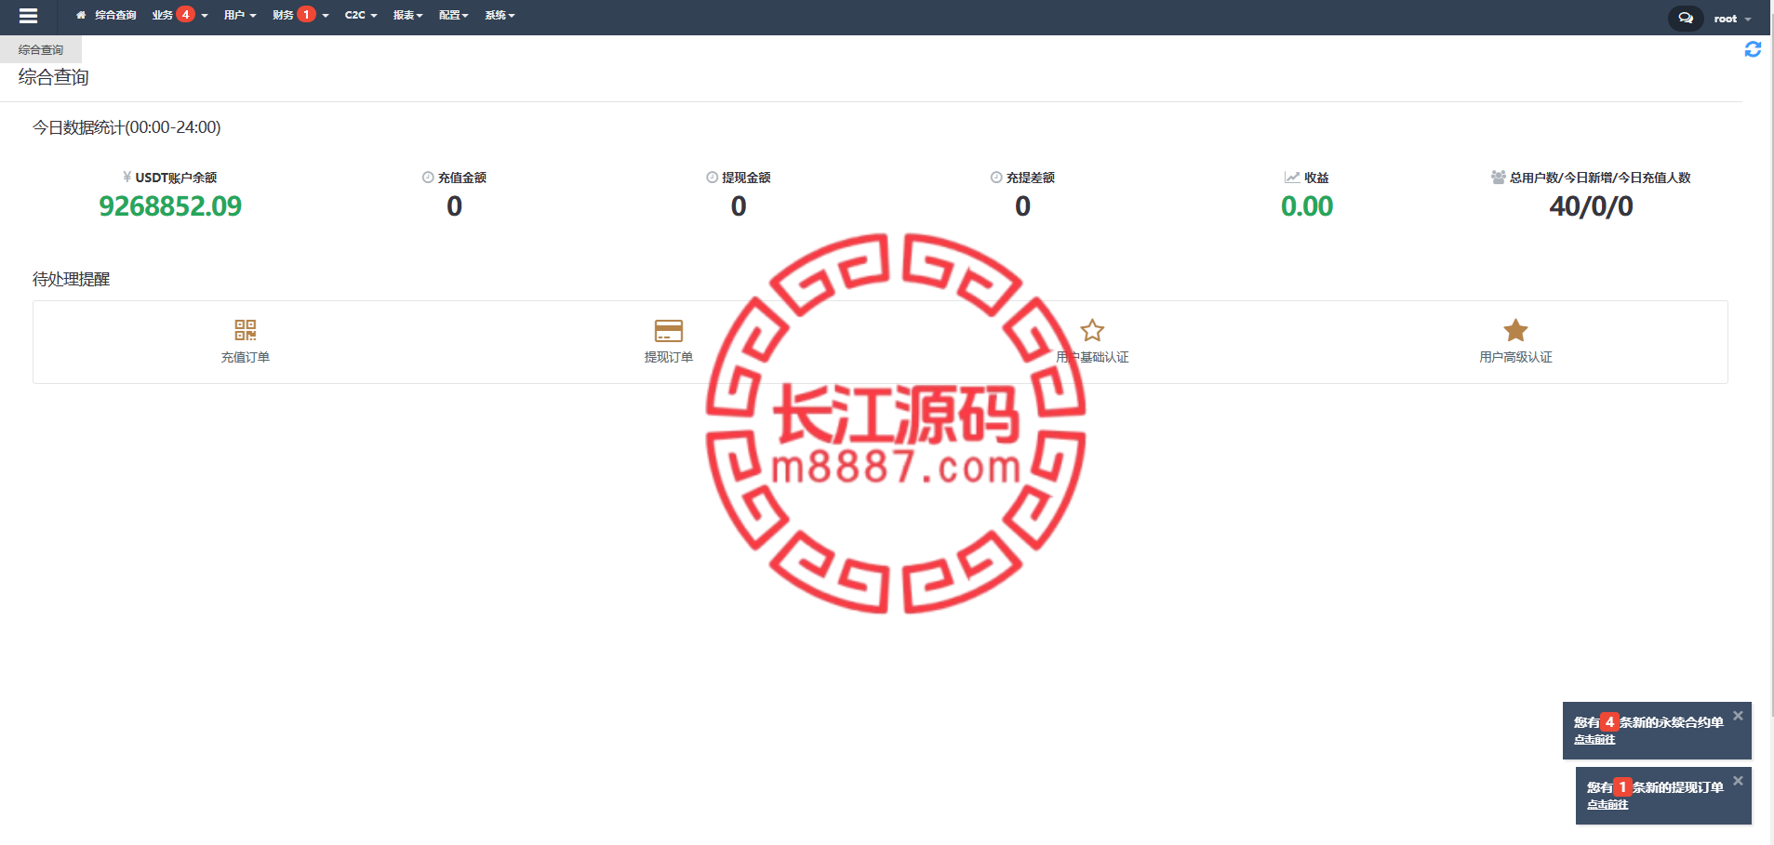Click the 收益 value 0.00
The image size is (1774, 845).
(1307, 206)
